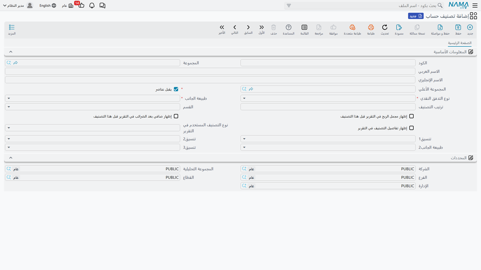The height and width of the screenshot is (270, 481).
Task: Open طبيعة الجانب dropdown
Action: (x=92, y=98)
